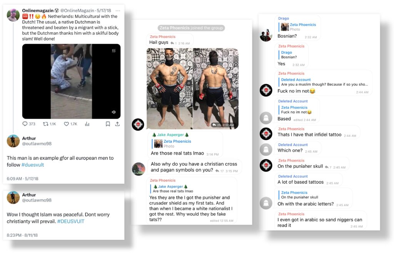Click the share upload icon on the tweet
Screen dimensions: 394x254
117,124
